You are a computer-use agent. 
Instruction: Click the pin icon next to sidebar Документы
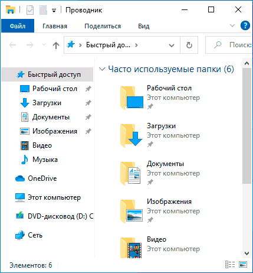point(88,117)
